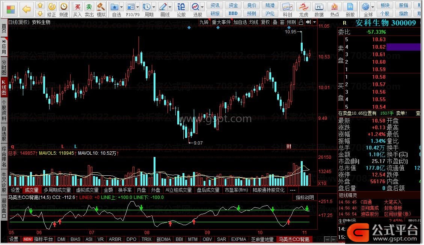The image size is (424, 245).
Task: Select the EXPMA indicator tab
Action: tap(239, 239)
